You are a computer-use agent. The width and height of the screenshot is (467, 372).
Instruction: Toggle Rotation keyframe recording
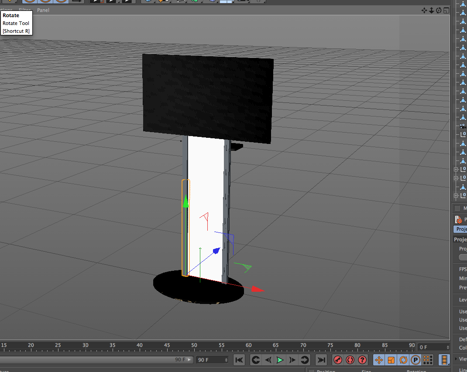point(403,360)
